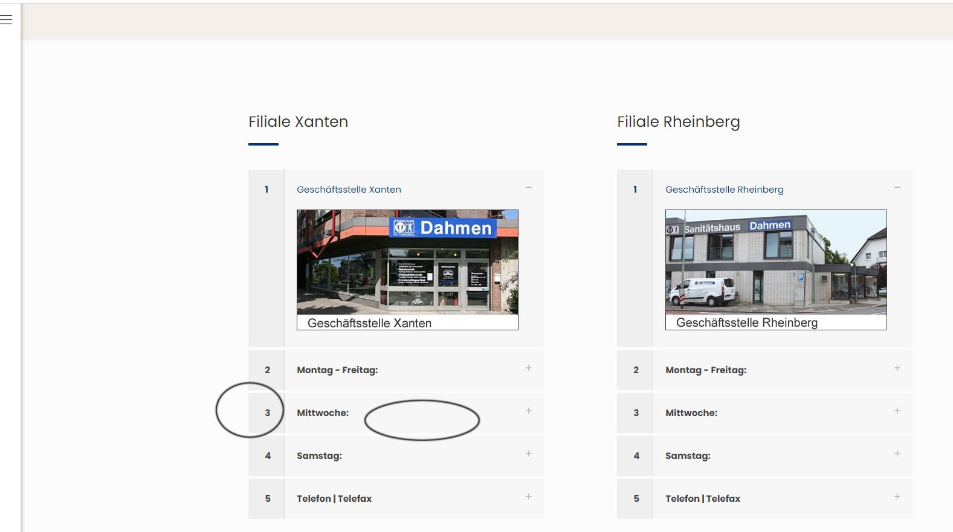The height and width of the screenshot is (532, 953).
Task: Click number 1 of Rheinberg accordion
Action: pyautogui.click(x=635, y=190)
